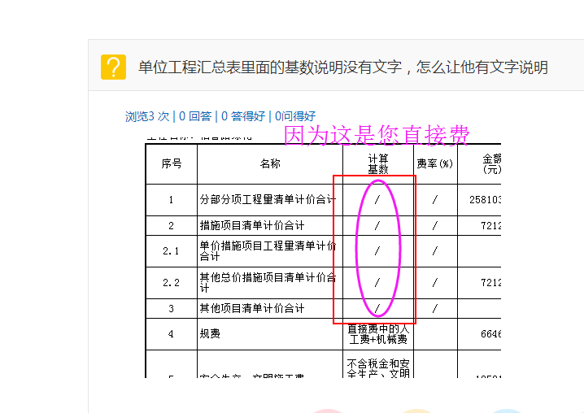Click the 费率 slash in row 3
The height and width of the screenshot is (413, 584).
coord(434,308)
